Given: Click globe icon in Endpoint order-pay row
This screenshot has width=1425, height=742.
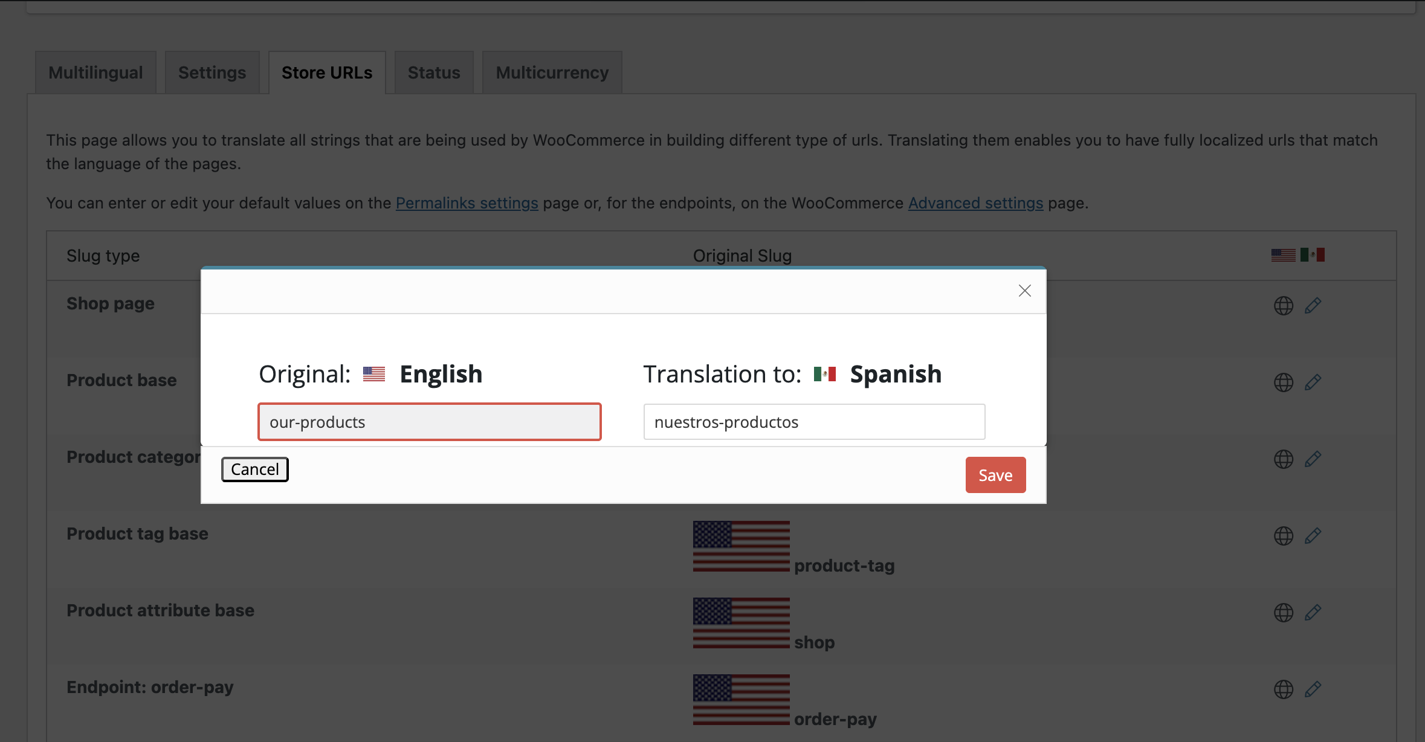Looking at the screenshot, I should pyautogui.click(x=1283, y=689).
